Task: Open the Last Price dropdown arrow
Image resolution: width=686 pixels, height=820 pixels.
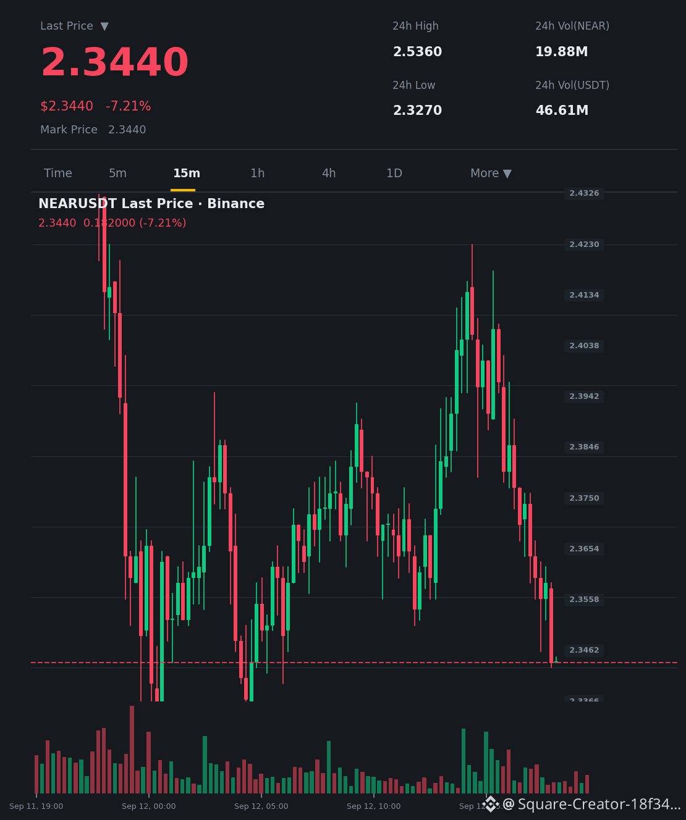Action: [x=104, y=26]
